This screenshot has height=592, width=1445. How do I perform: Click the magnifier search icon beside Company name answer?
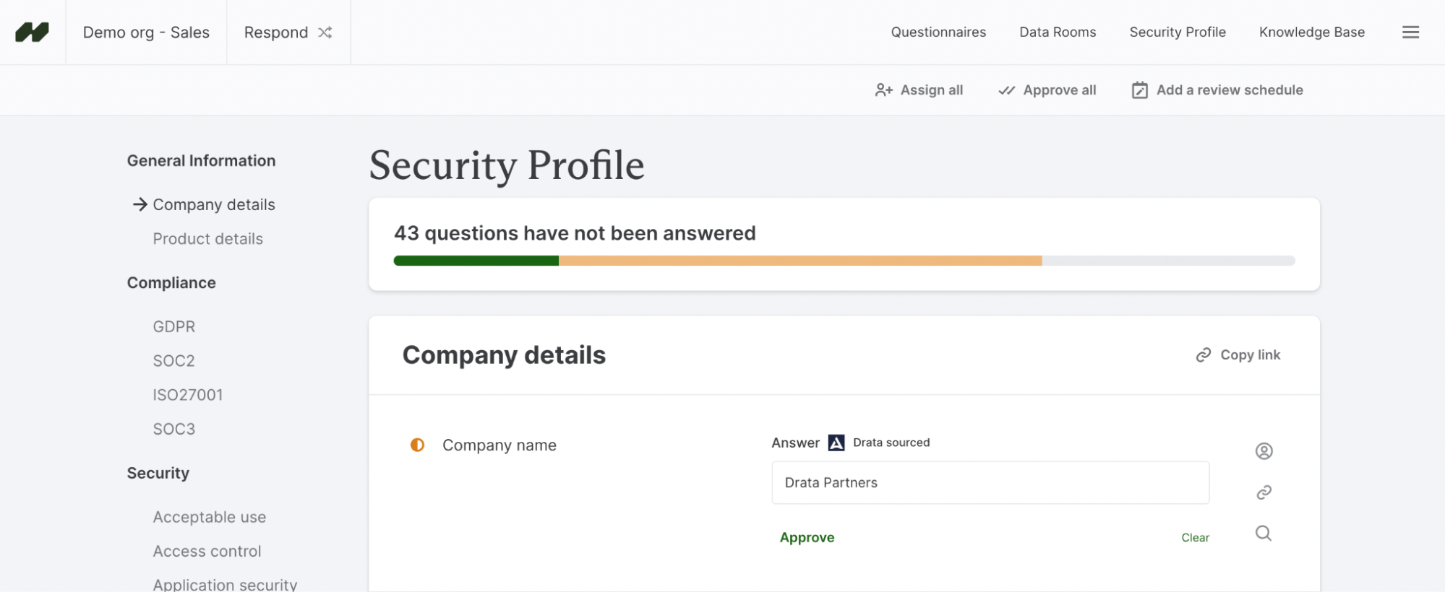[x=1264, y=534]
